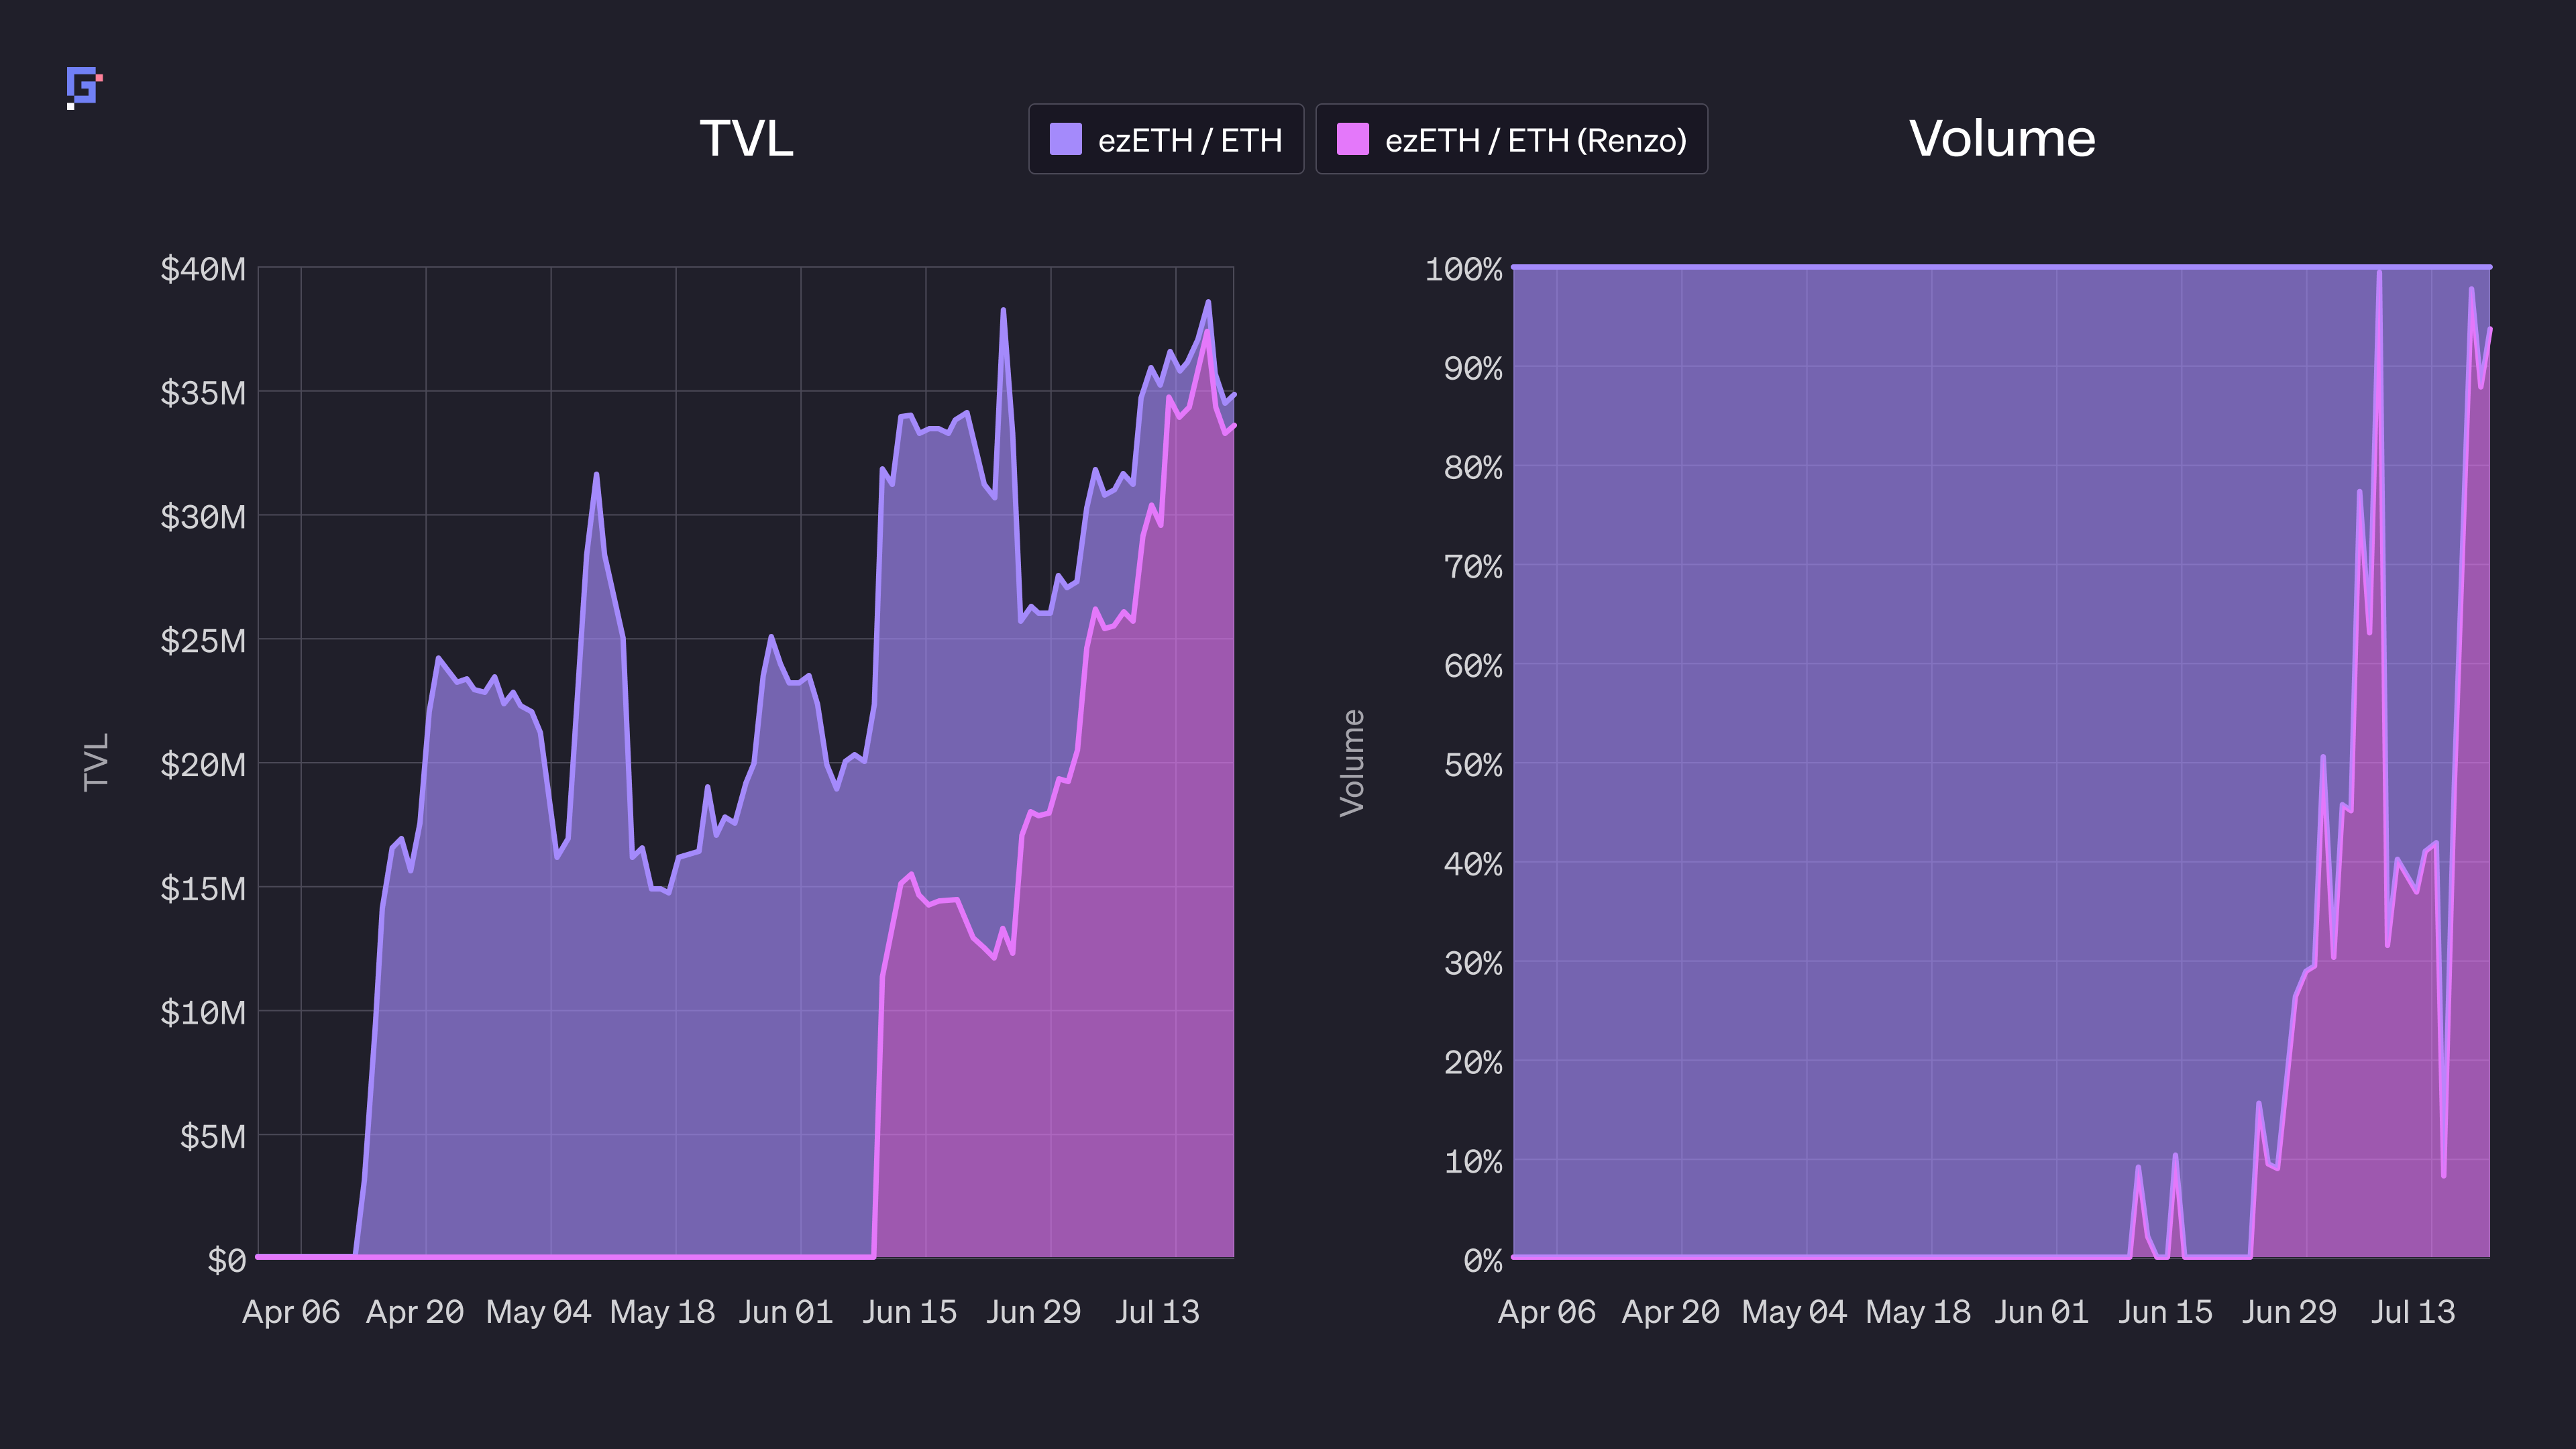Viewport: 2576px width, 1449px height.
Task: Click May 04 on the TVL chart x-axis
Action: 539,1311
